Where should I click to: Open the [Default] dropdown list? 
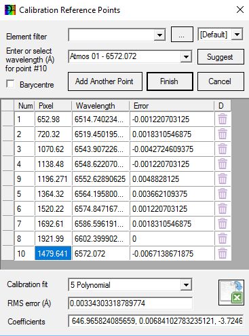[x=237, y=35]
